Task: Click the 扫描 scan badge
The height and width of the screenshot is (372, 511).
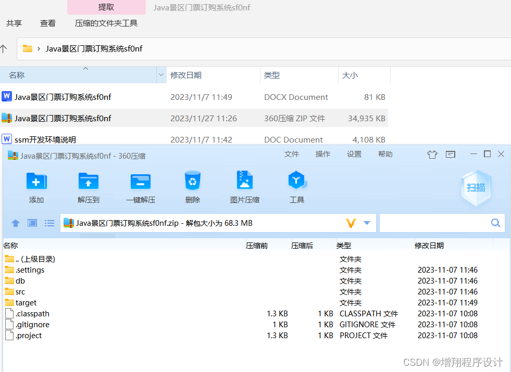Action: pyautogui.click(x=476, y=188)
